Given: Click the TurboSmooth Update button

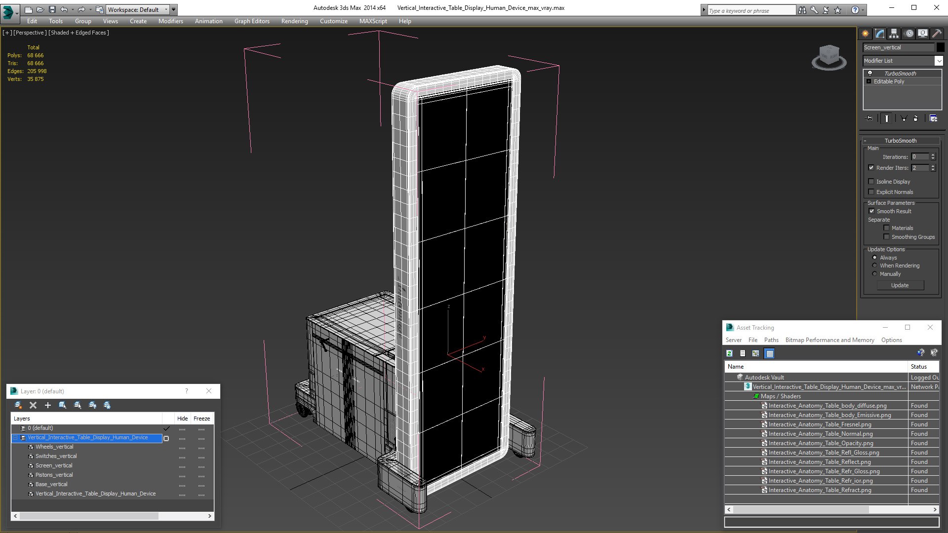Looking at the screenshot, I should (900, 285).
